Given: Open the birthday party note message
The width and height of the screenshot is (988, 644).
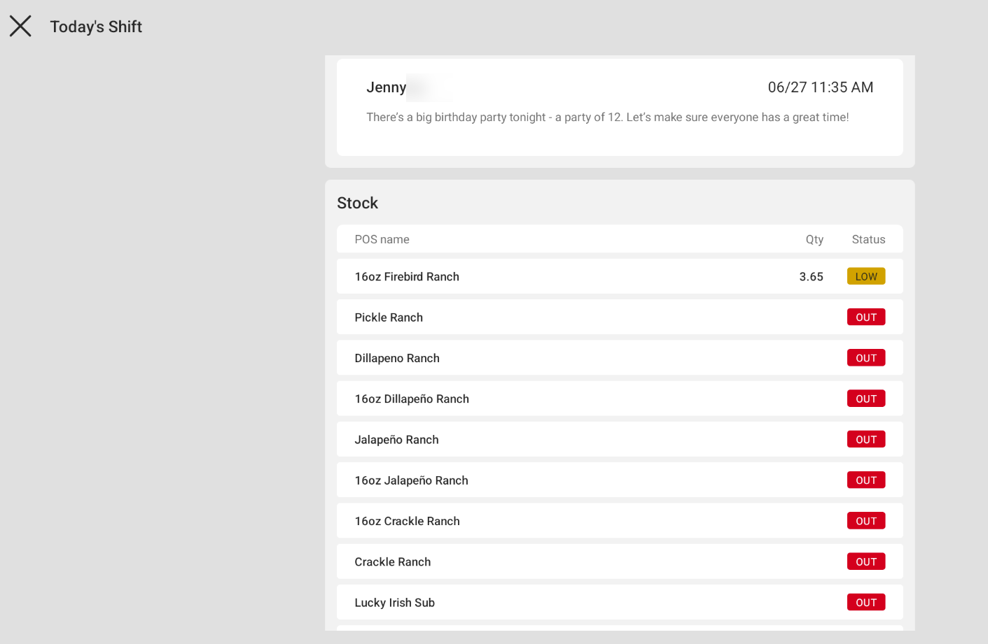Looking at the screenshot, I should (x=608, y=117).
